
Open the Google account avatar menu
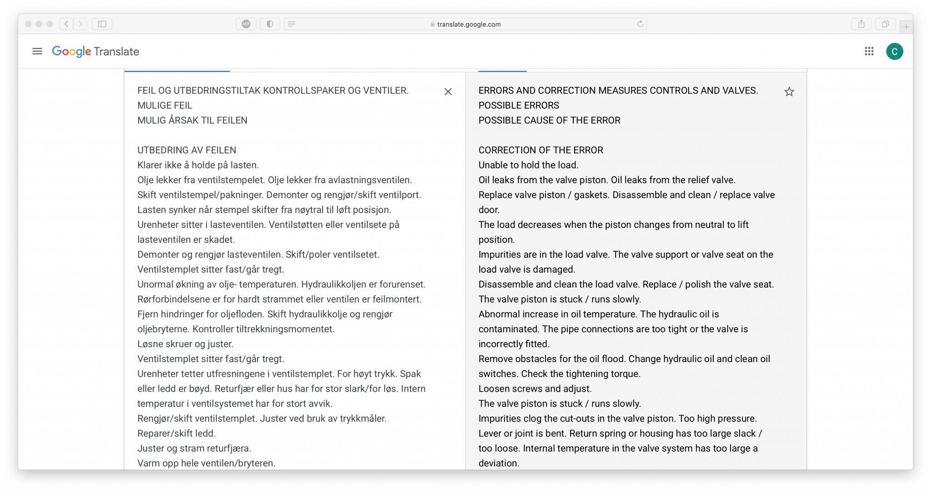tap(894, 51)
